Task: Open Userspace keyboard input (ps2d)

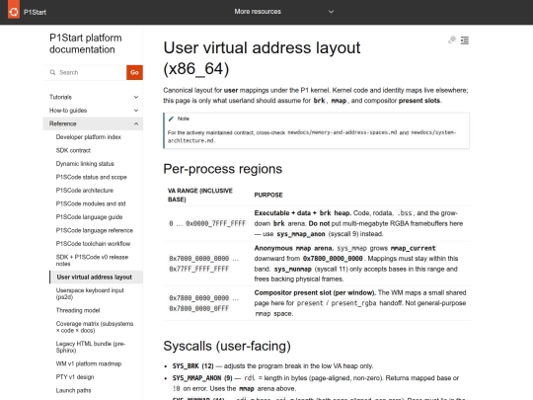Action: click(90, 293)
